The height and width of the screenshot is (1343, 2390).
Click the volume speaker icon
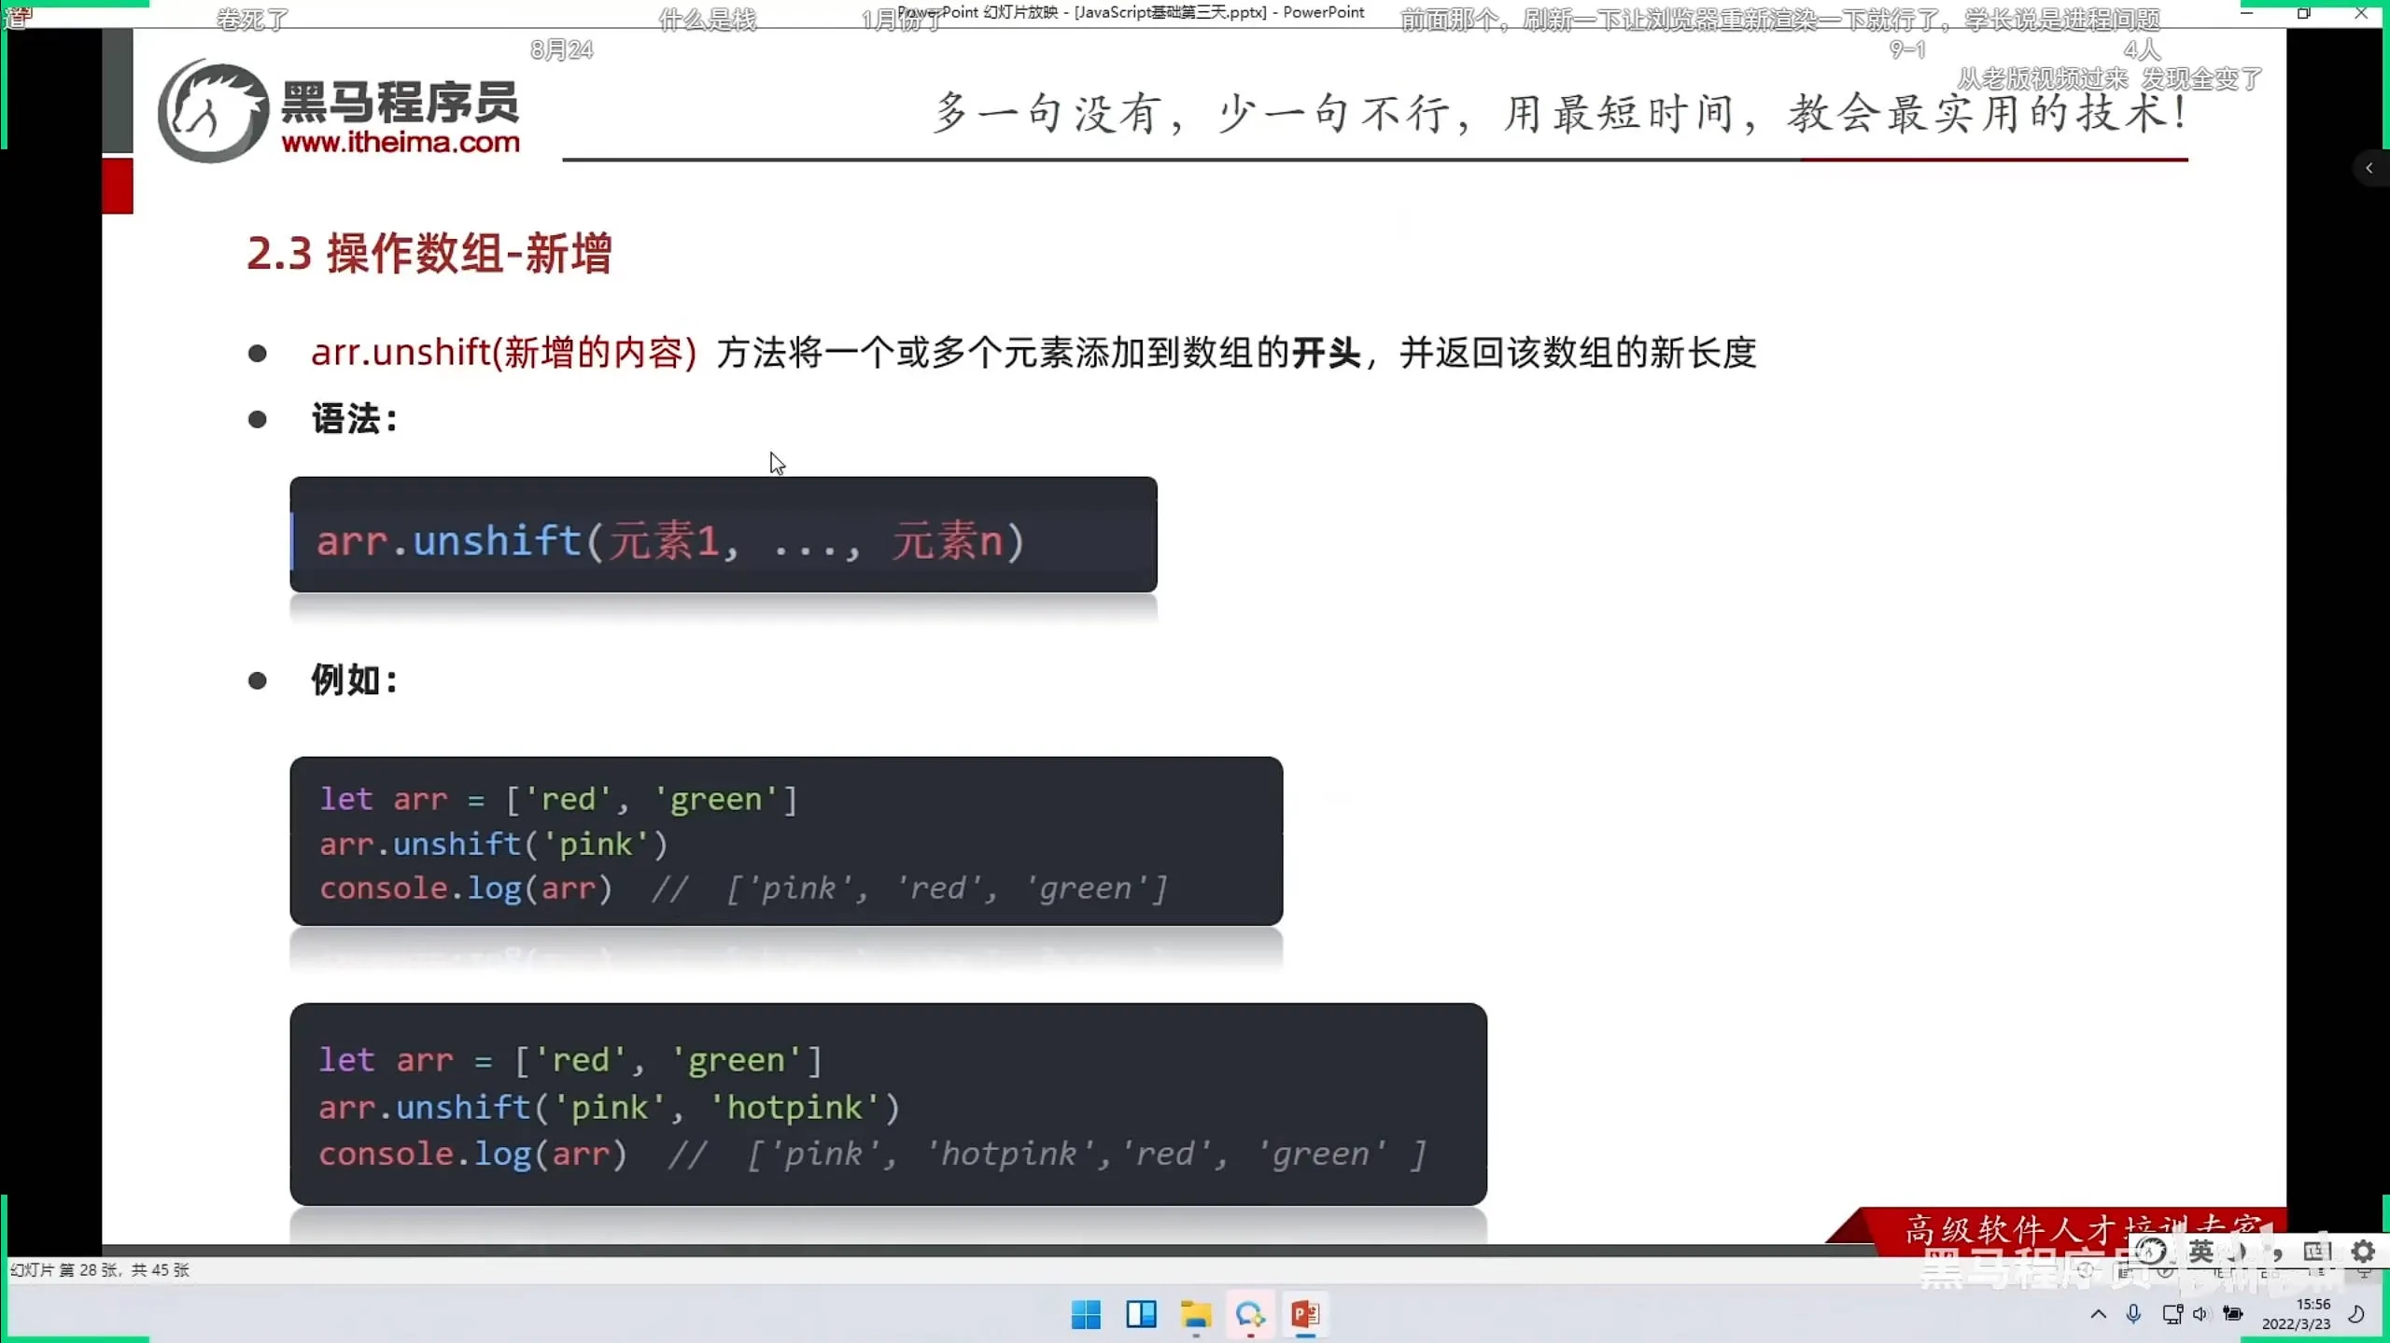pyautogui.click(x=2200, y=1314)
